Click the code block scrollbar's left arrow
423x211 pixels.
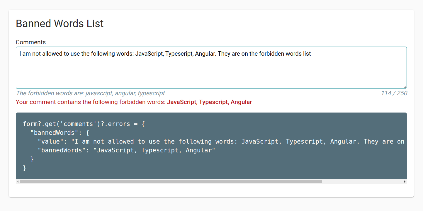[x=18, y=182]
